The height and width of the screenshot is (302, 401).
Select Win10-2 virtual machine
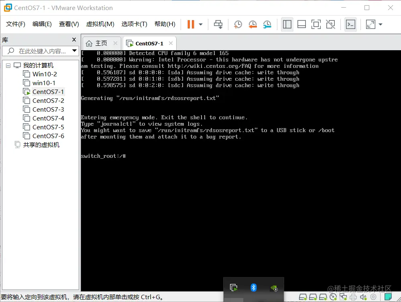pyautogui.click(x=45, y=74)
